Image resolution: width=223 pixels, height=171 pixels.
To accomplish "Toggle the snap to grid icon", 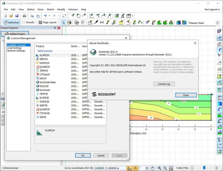I will pyautogui.click(x=135, y=168).
